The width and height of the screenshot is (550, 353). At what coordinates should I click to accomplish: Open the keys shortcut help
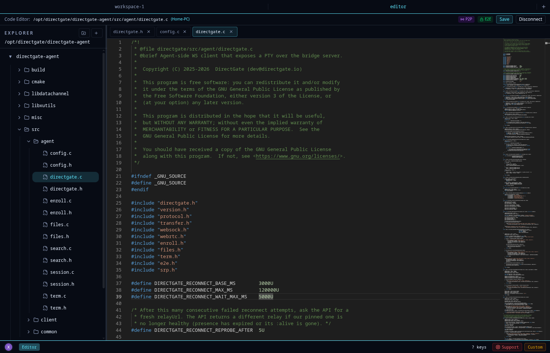[479, 347]
